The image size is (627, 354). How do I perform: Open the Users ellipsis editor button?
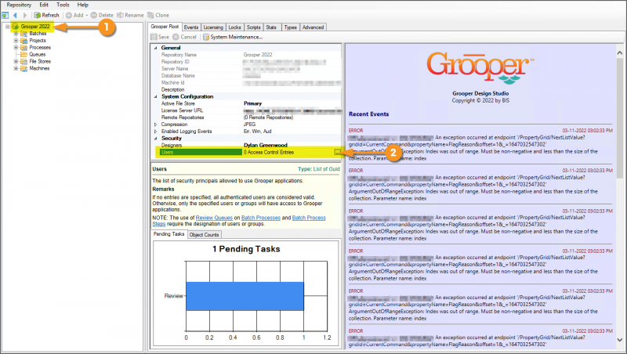tap(338, 152)
